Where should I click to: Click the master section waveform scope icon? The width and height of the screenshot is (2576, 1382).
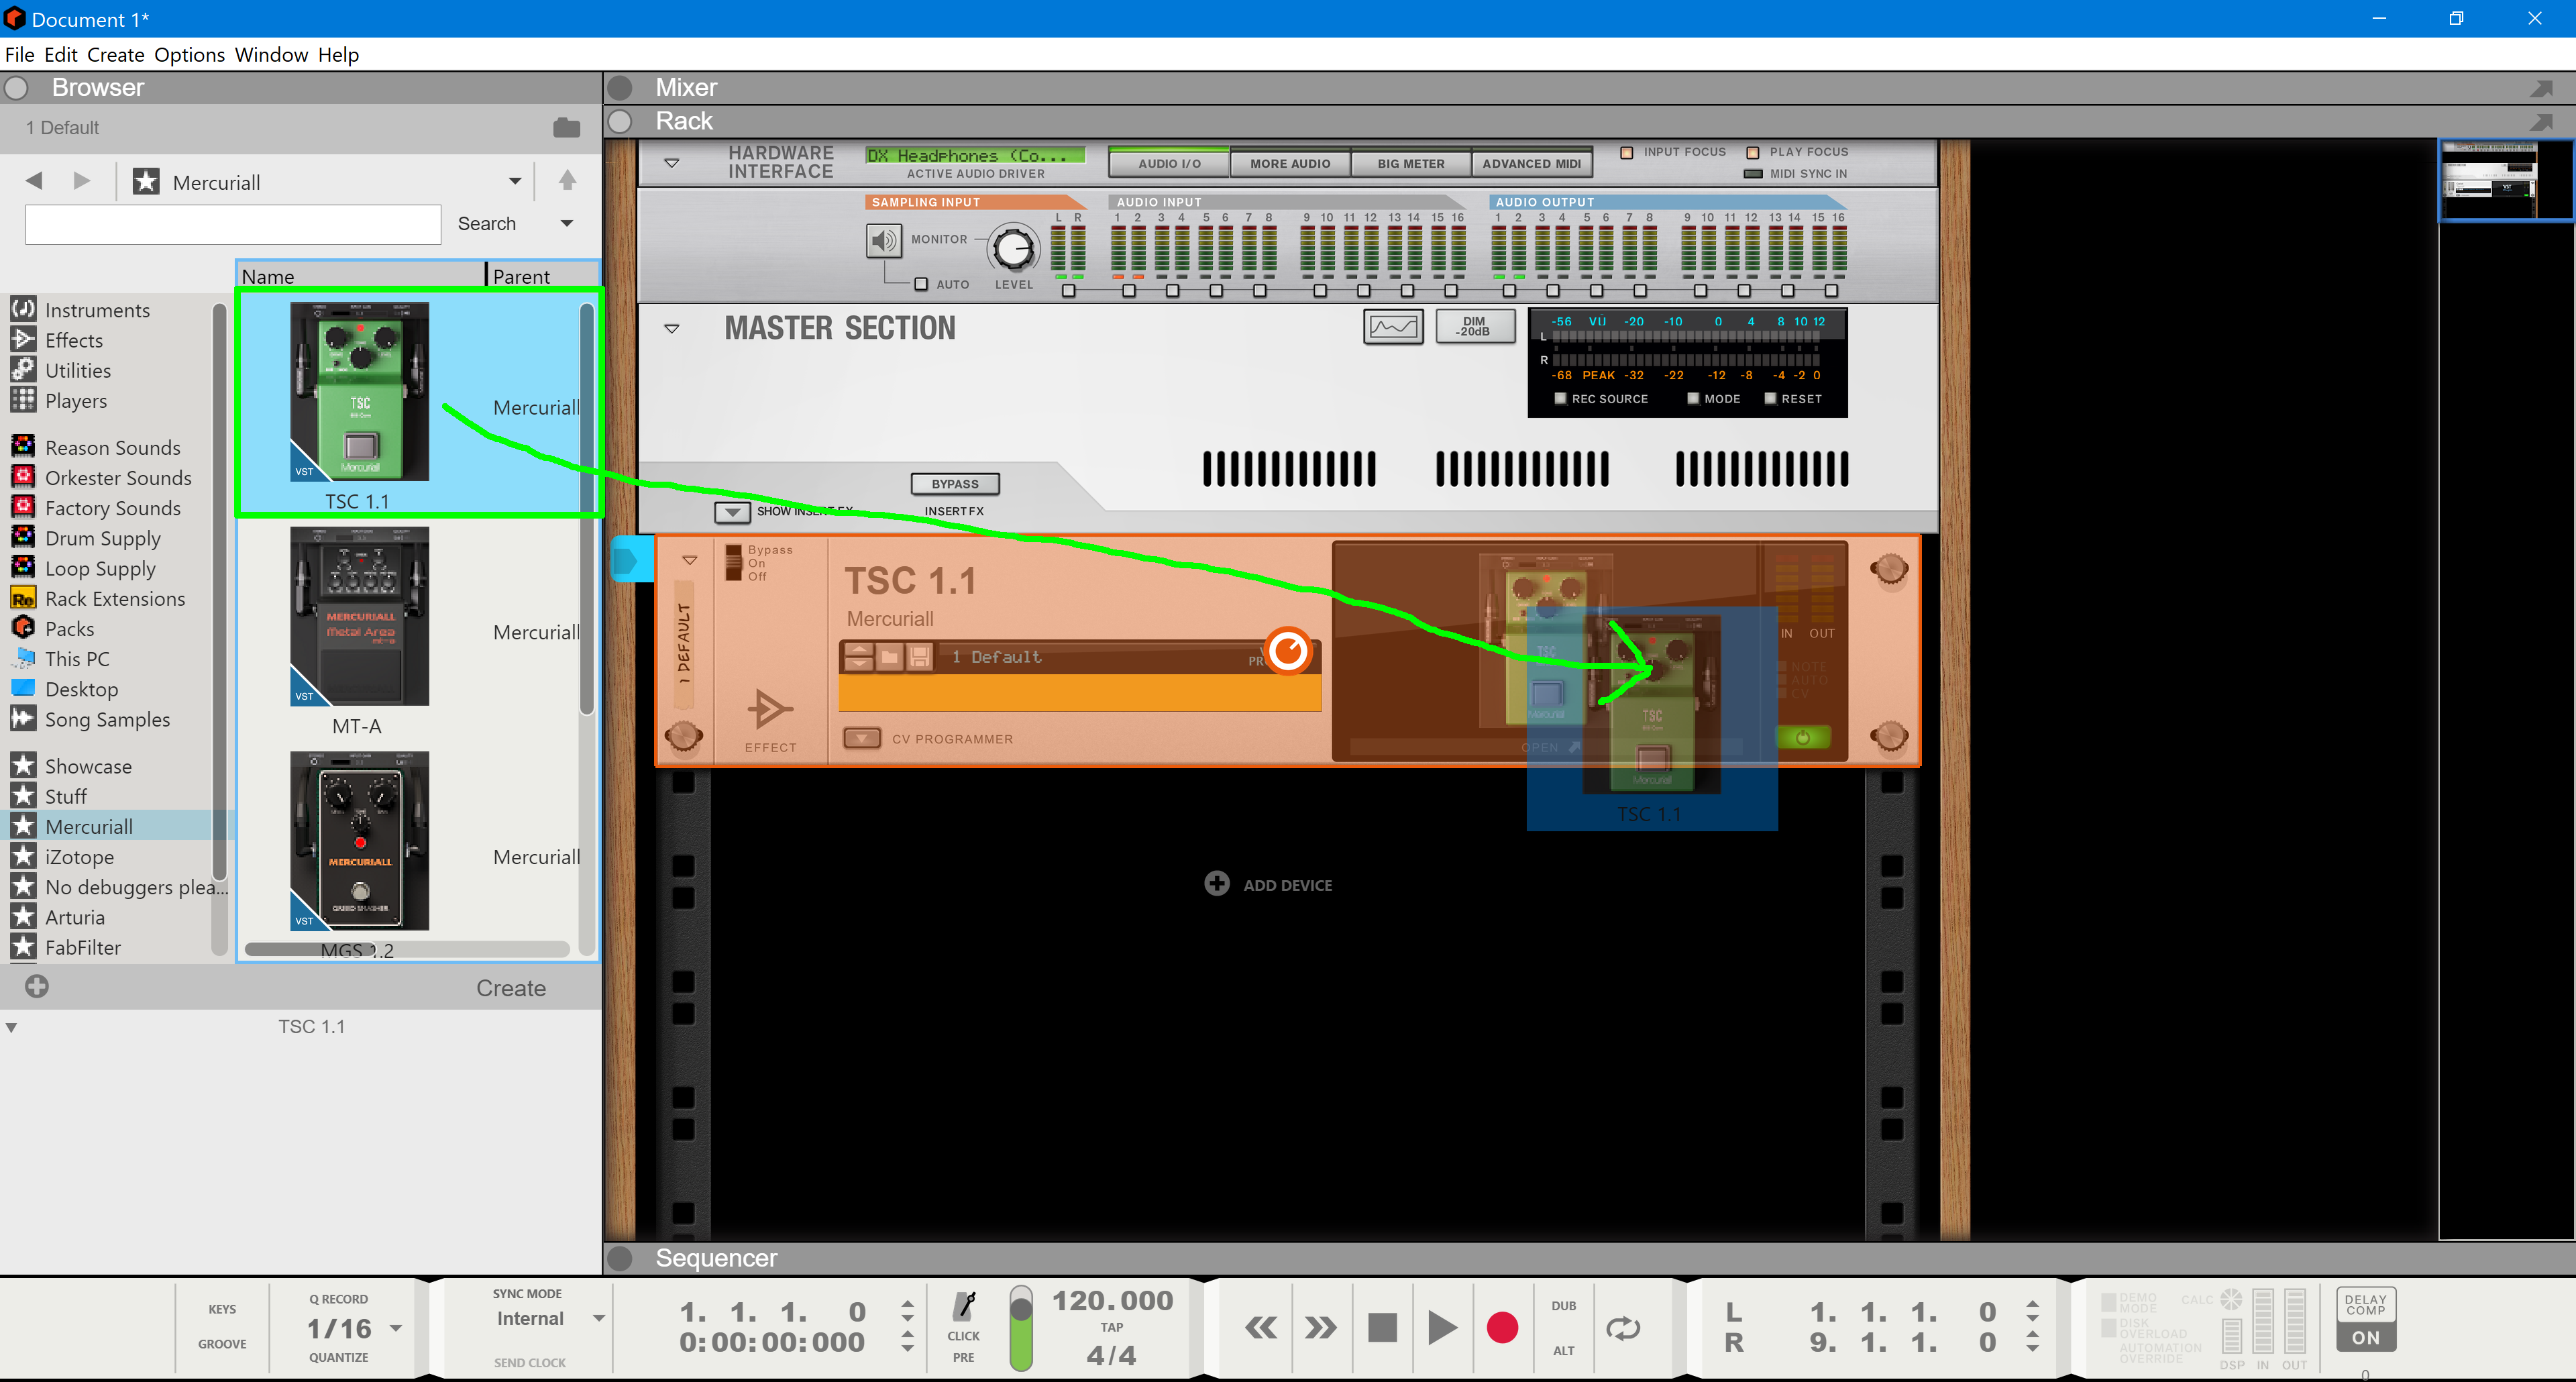click(1393, 327)
